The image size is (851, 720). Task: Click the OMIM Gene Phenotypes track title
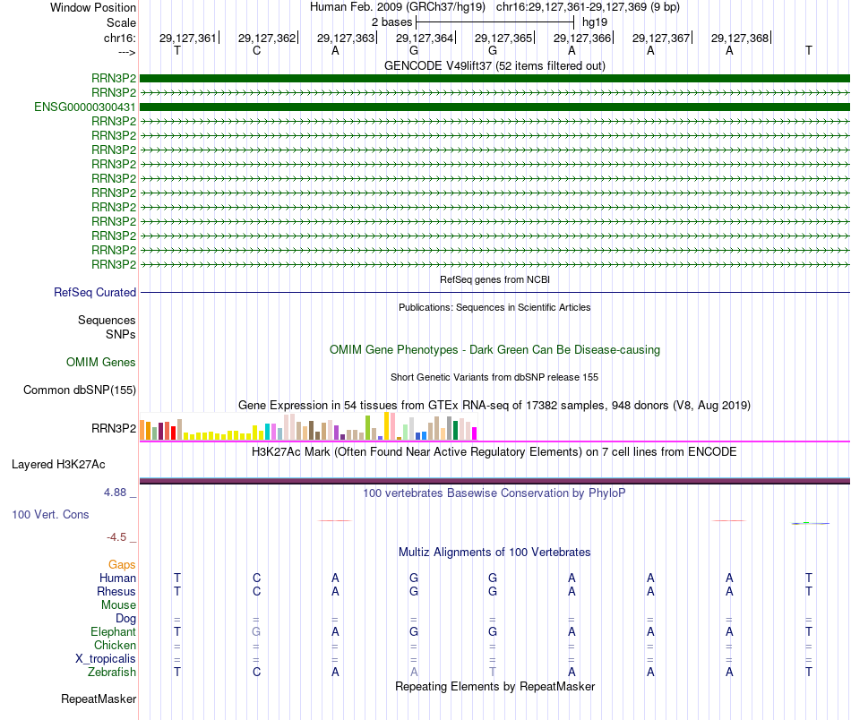(494, 350)
